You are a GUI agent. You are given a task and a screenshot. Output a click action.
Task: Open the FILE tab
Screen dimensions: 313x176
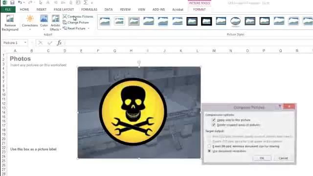point(8,9)
